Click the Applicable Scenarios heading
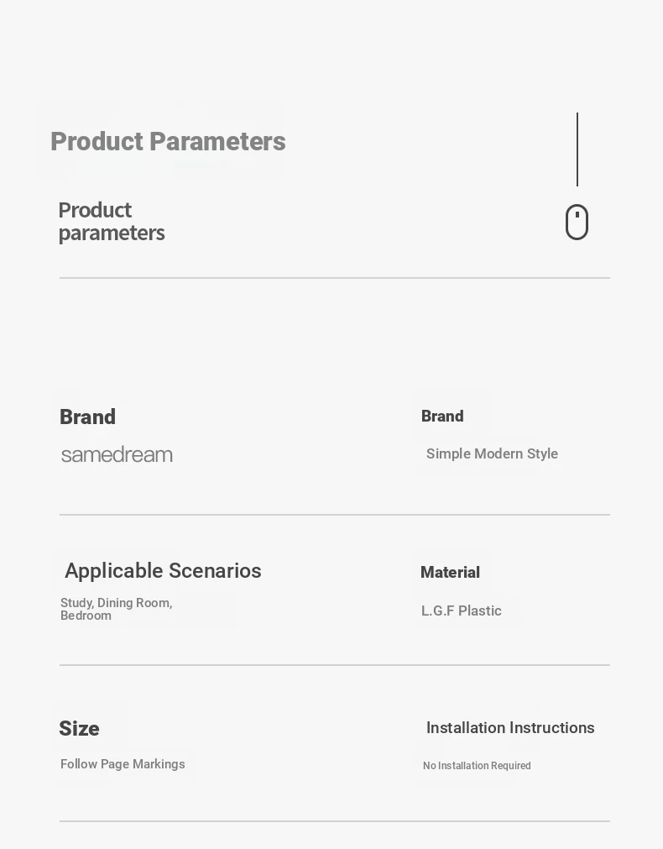Viewport: 663px width, 849px height. pos(163,571)
